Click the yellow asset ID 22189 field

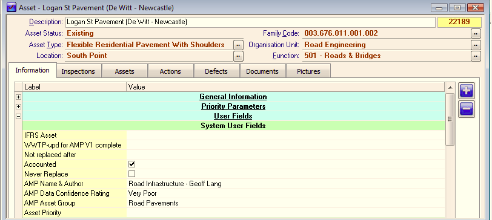[x=459, y=22]
